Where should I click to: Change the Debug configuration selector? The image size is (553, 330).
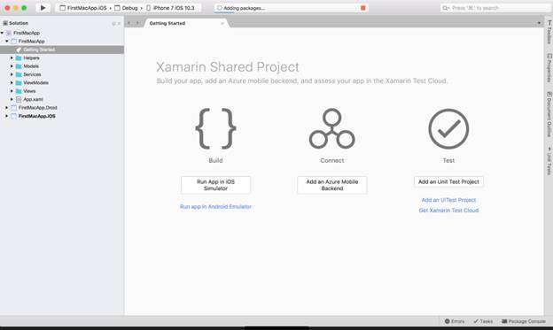coord(126,8)
